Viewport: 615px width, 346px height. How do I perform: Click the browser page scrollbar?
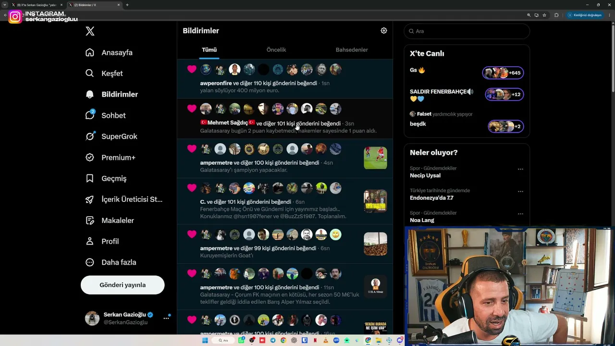[x=613, y=58]
